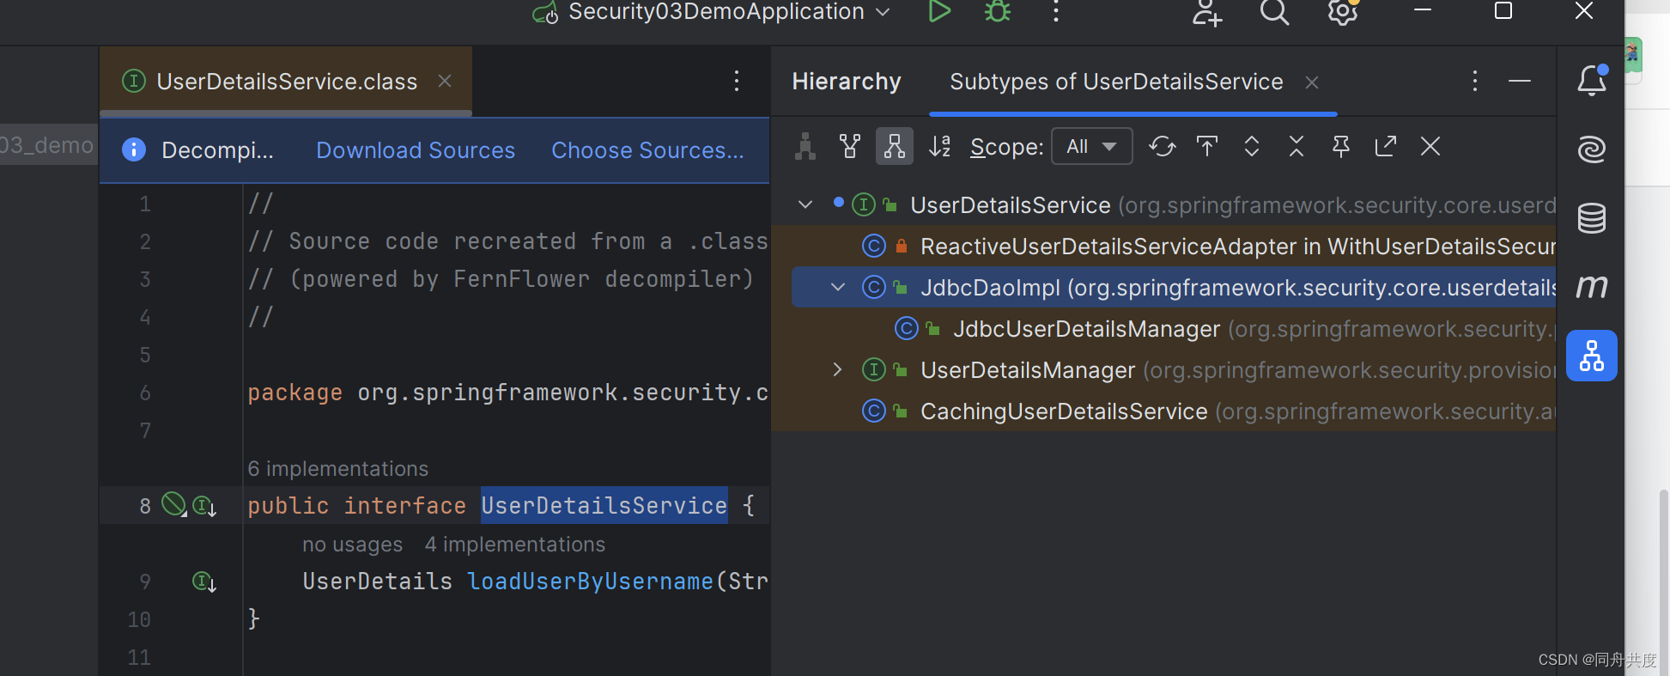This screenshot has width=1670, height=676.
Task: Click the Decompiled file info icon
Action: click(x=134, y=149)
